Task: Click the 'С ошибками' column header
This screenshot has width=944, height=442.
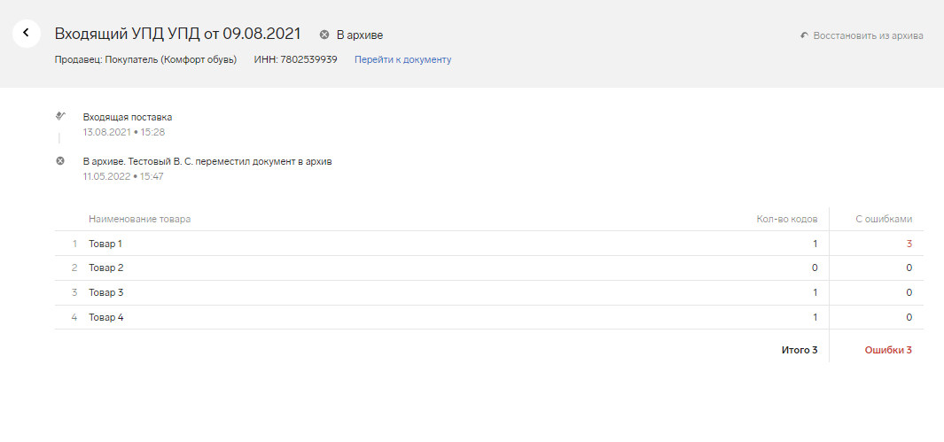Action: pyautogui.click(x=883, y=219)
